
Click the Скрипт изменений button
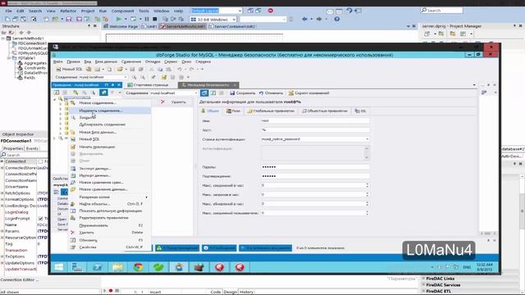coord(309,93)
